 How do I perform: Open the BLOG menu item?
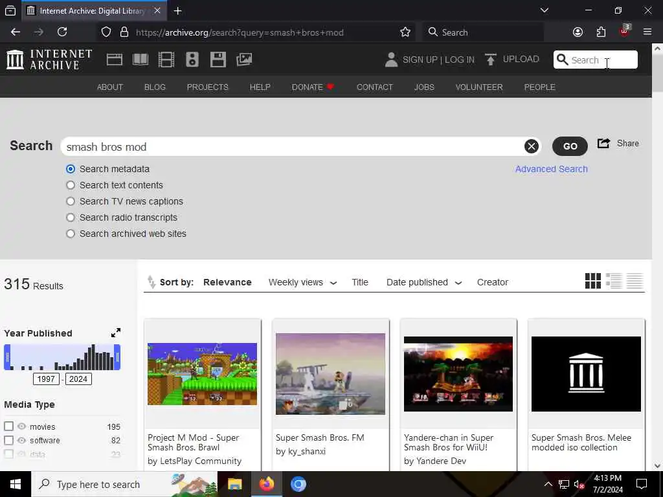155,87
